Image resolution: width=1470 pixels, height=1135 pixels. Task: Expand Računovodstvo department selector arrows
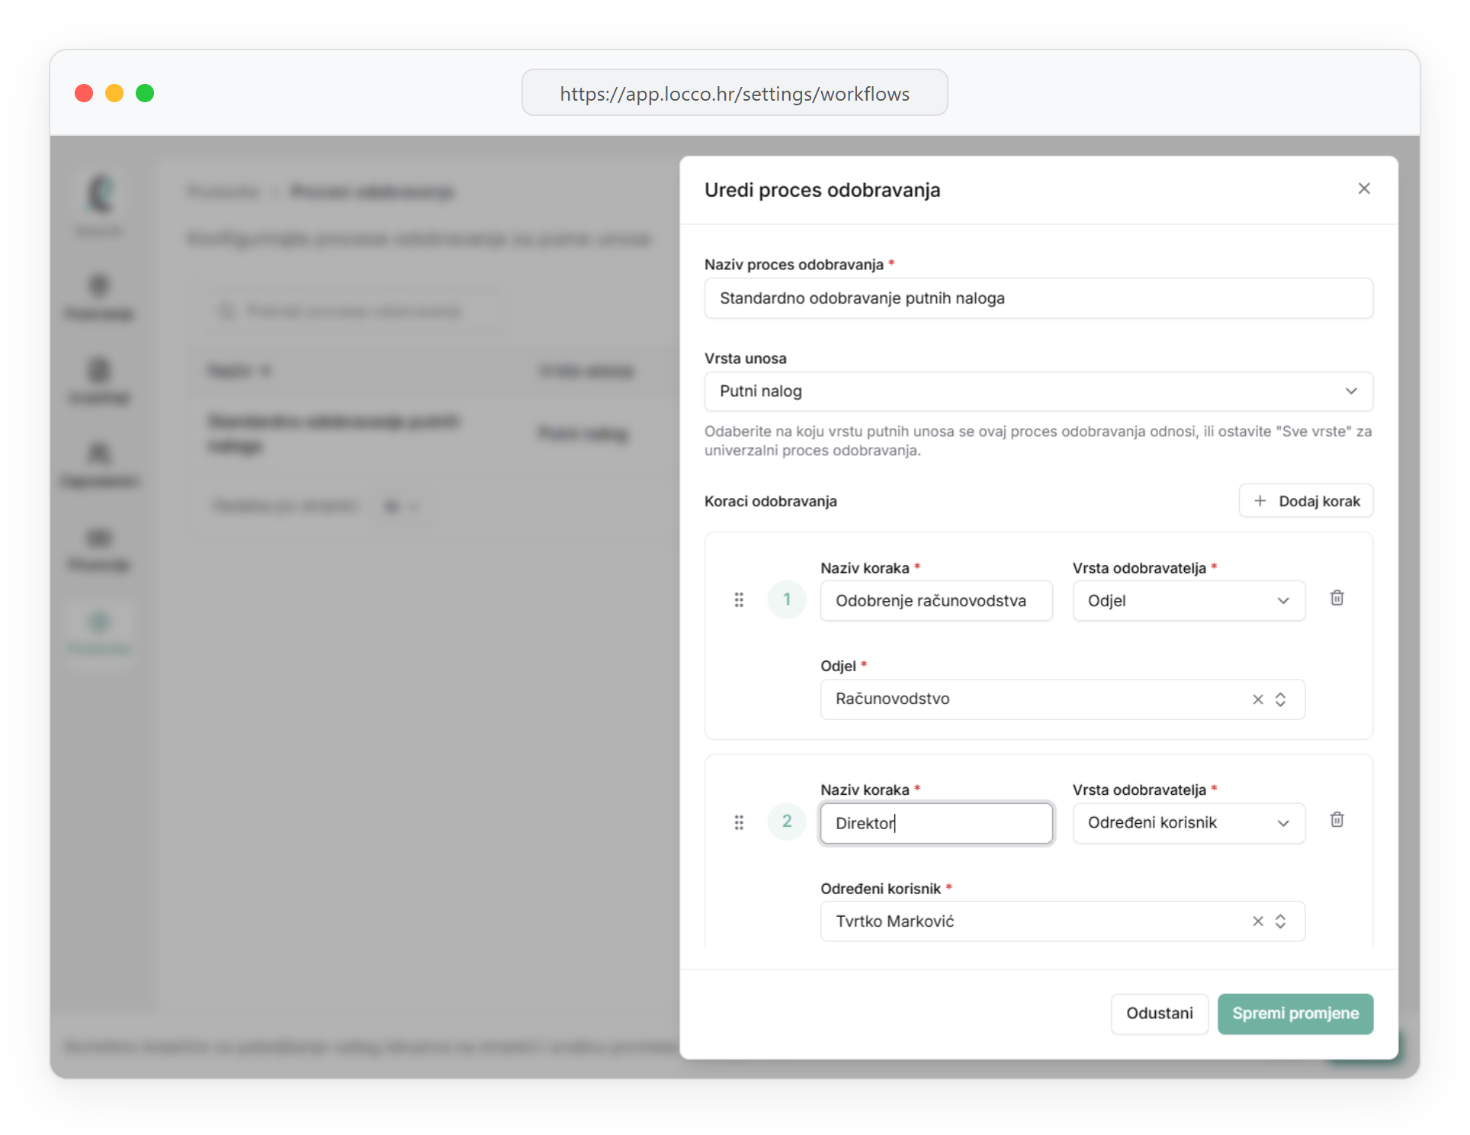1281,699
